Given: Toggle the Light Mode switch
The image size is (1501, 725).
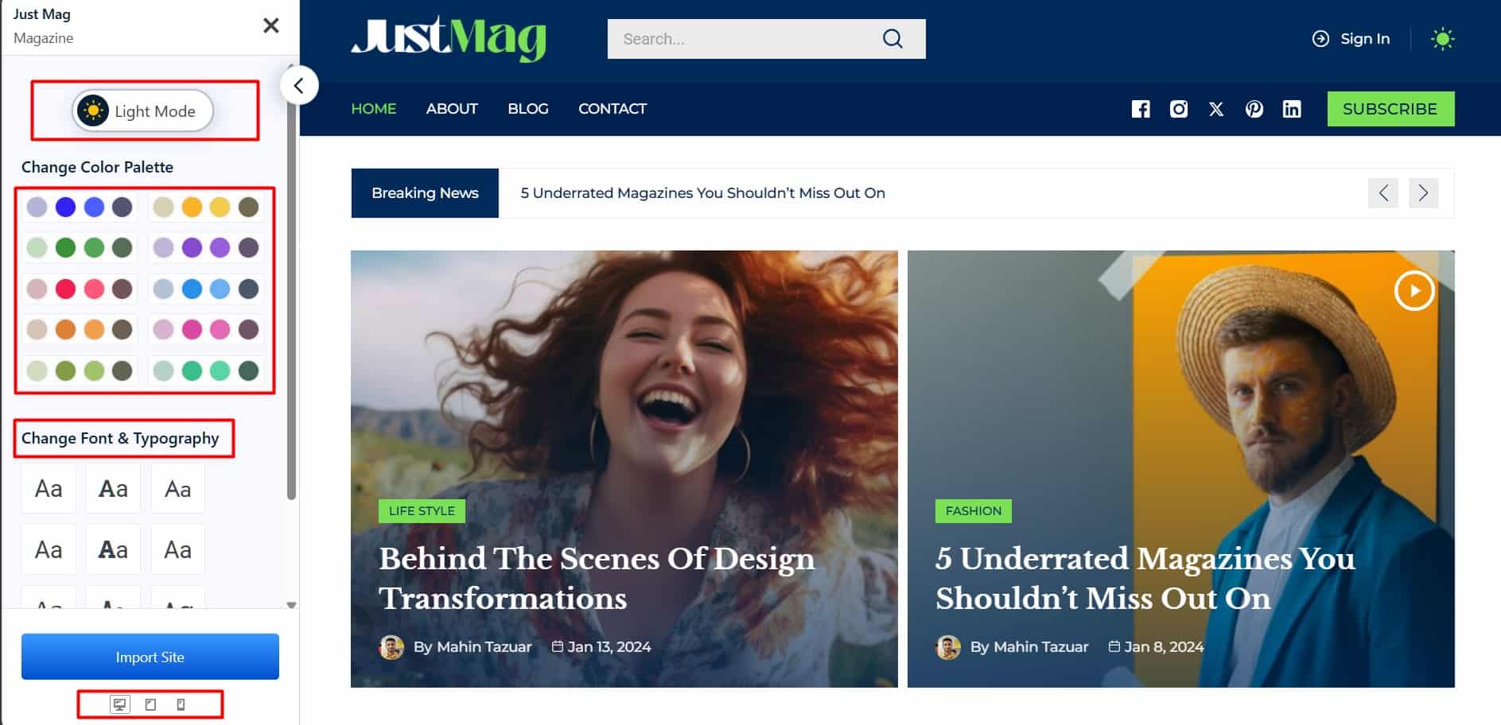Looking at the screenshot, I should tap(143, 110).
